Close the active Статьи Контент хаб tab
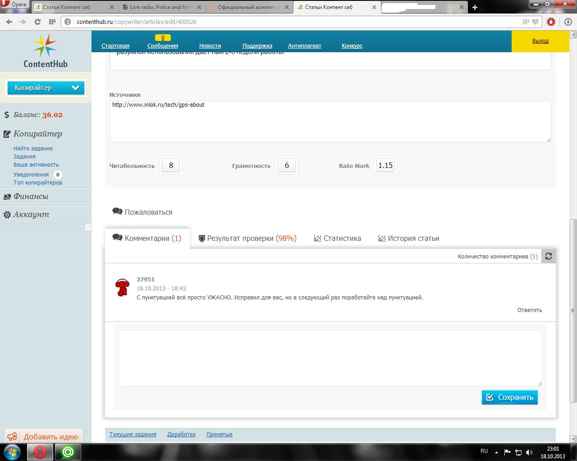Image resolution: width=577 pixels, height=461 pixels. [x=373, y=7]
